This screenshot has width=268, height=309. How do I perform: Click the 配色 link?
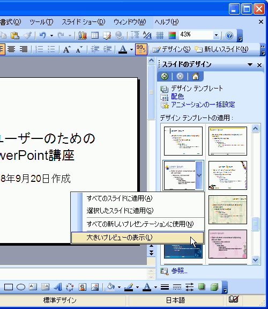pyautogui.click(x=177, y=97)
